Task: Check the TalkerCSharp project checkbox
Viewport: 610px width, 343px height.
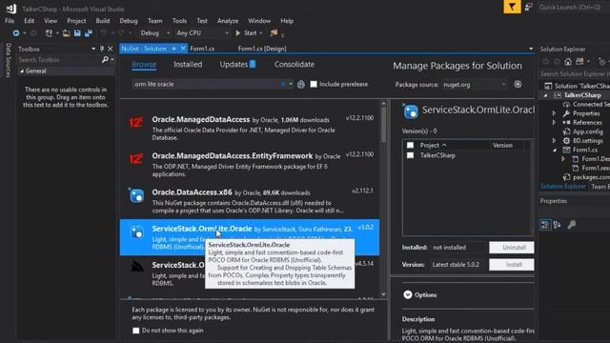Action: coord(410,155)
